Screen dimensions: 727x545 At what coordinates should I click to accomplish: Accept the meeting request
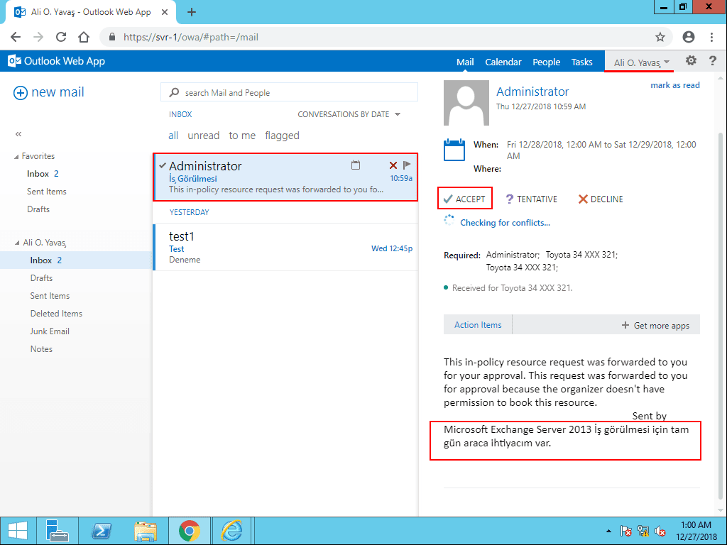(x=464, y=199)
